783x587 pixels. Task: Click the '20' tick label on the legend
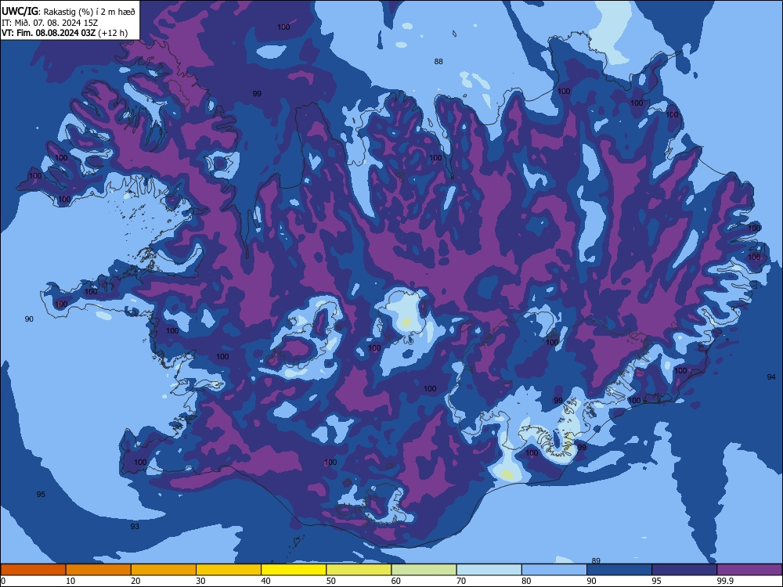tap(135, 581)
